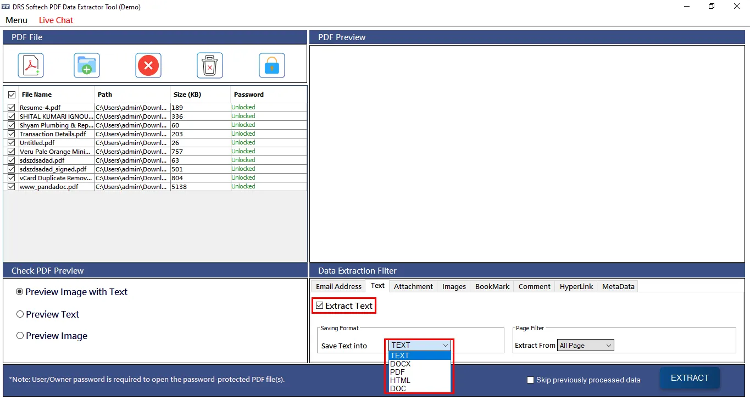Switch to the Email Address tab
750x400 pixels.
(338, 286)
